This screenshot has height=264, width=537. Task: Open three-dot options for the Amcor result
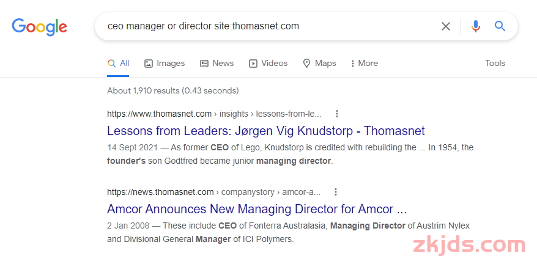coord(336,192)
